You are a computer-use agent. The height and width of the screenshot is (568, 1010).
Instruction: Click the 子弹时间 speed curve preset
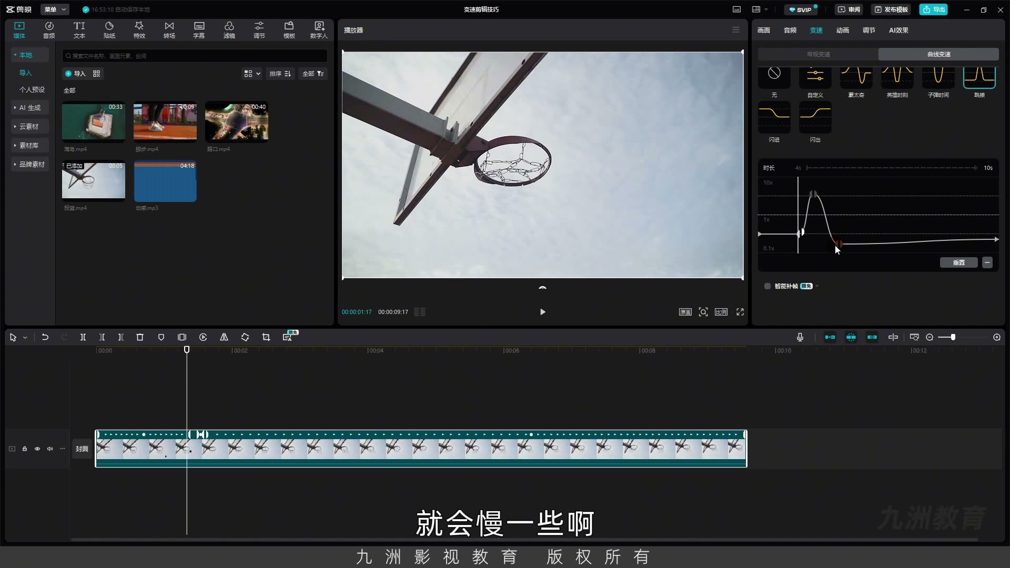point(938,83)
